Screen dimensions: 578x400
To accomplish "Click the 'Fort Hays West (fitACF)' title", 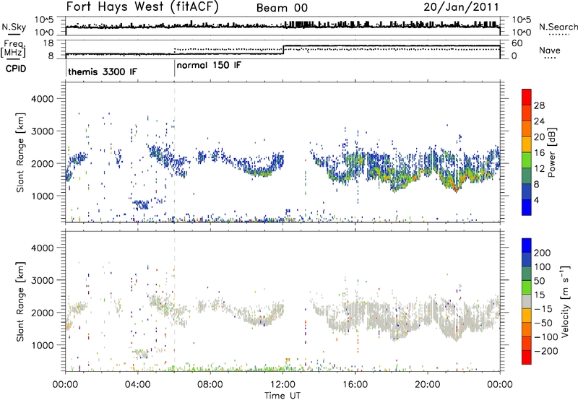I will [142, 6].
